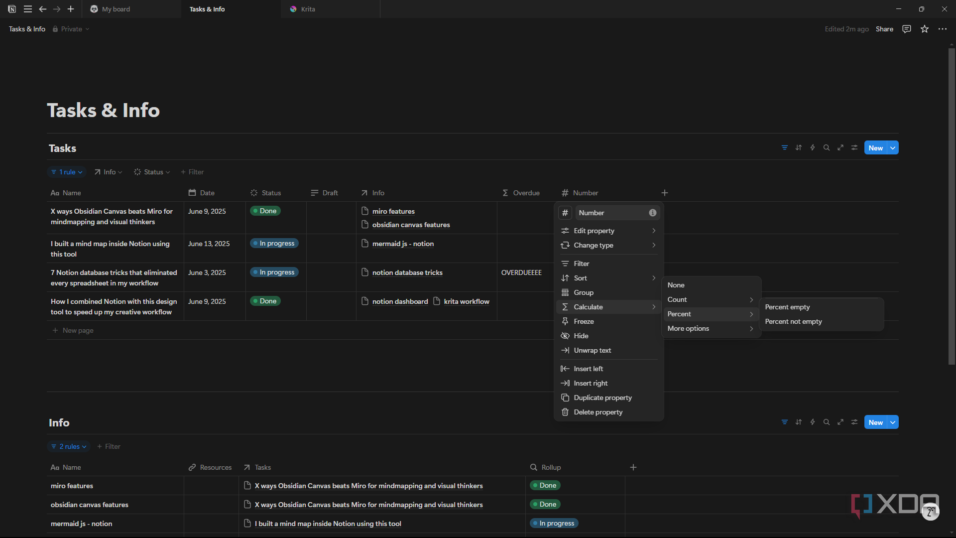Favorite this page with the star icon
Screen dimensions: 956x538
coord(925,29)
